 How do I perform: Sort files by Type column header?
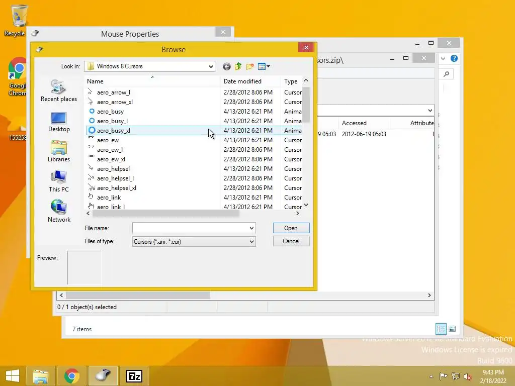(x=291, y=81)
